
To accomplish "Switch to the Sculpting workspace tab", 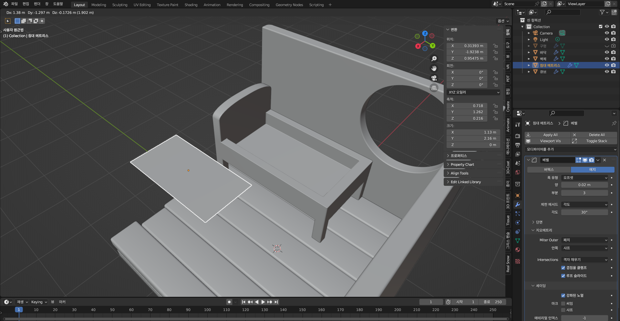I will 119,5.
